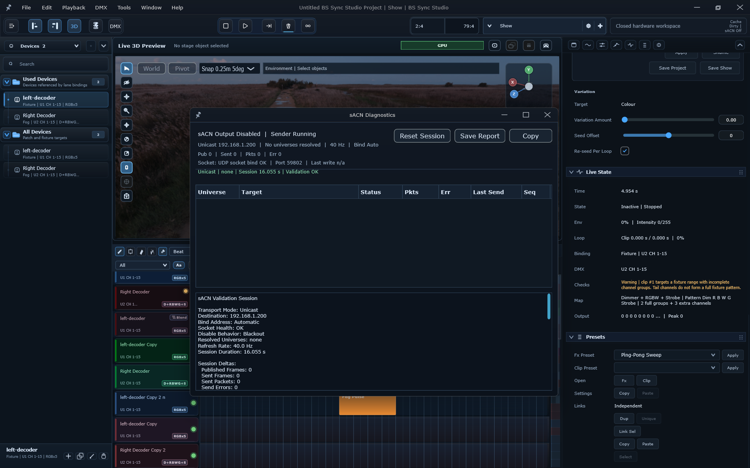Click the expand-arrow box tool in preview
Image resolution: width=750 pixels, height=468 pixels.
point(126,153)
